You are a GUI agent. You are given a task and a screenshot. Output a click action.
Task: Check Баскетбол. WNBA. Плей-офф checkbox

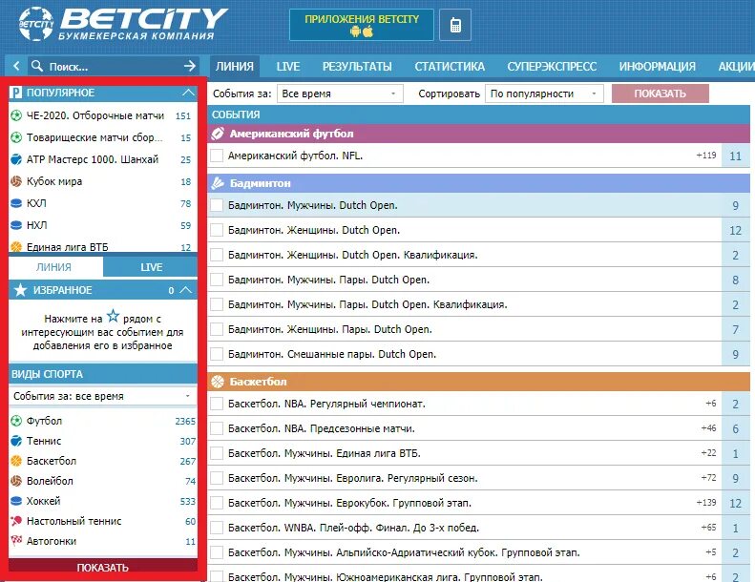click(217, 528)
